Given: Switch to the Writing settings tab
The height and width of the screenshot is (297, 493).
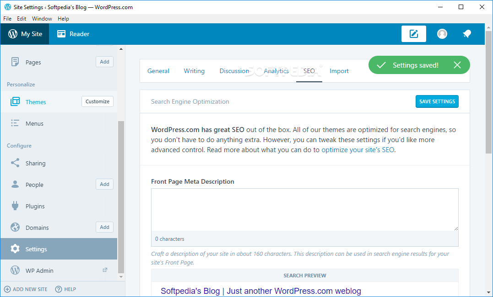Looking at the screenshot, I should [x=194, y=71].
